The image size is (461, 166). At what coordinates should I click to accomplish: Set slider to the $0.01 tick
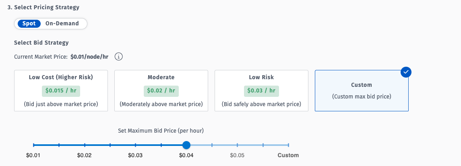tap(34, 145)
